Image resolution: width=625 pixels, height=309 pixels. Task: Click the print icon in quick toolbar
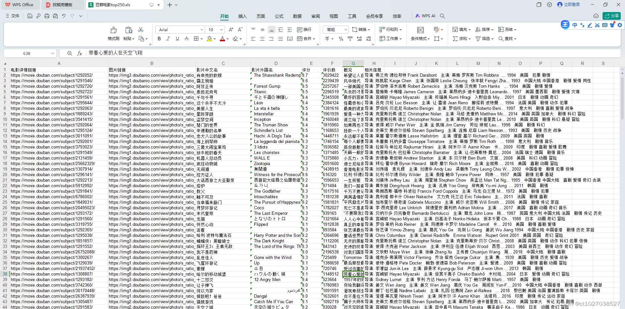[47, 16]
